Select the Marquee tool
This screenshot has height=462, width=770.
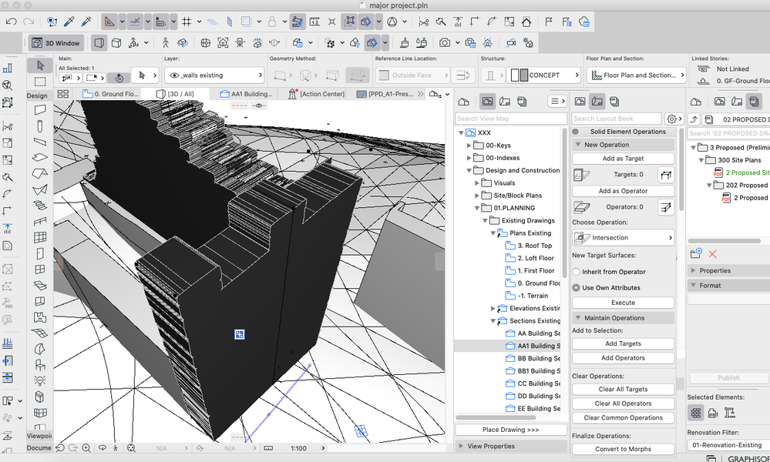coord(40,82)
